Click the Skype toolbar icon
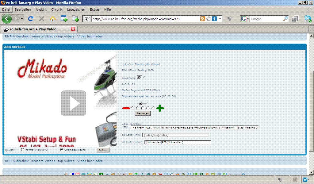 (308, 19)
